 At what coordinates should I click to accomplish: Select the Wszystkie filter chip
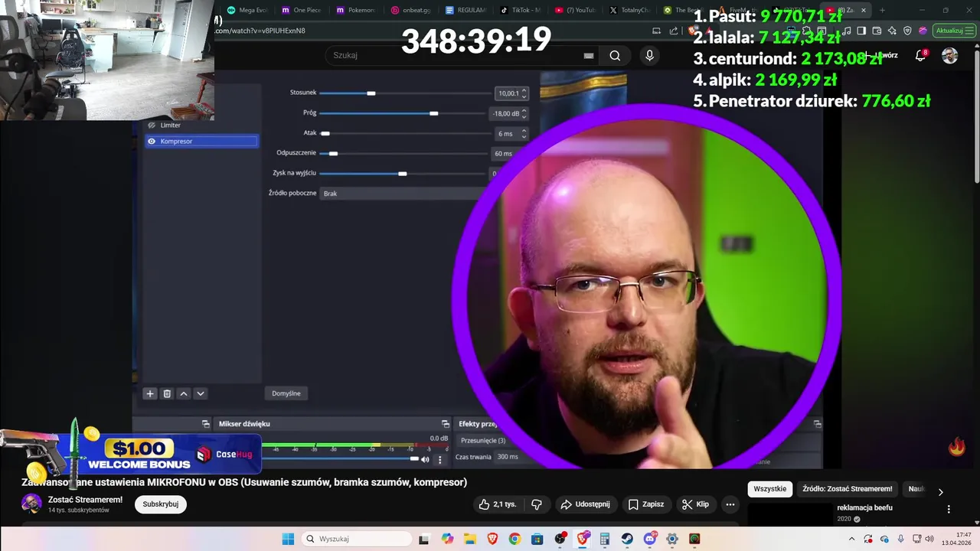pyautogui.click(x=770, y=489)
